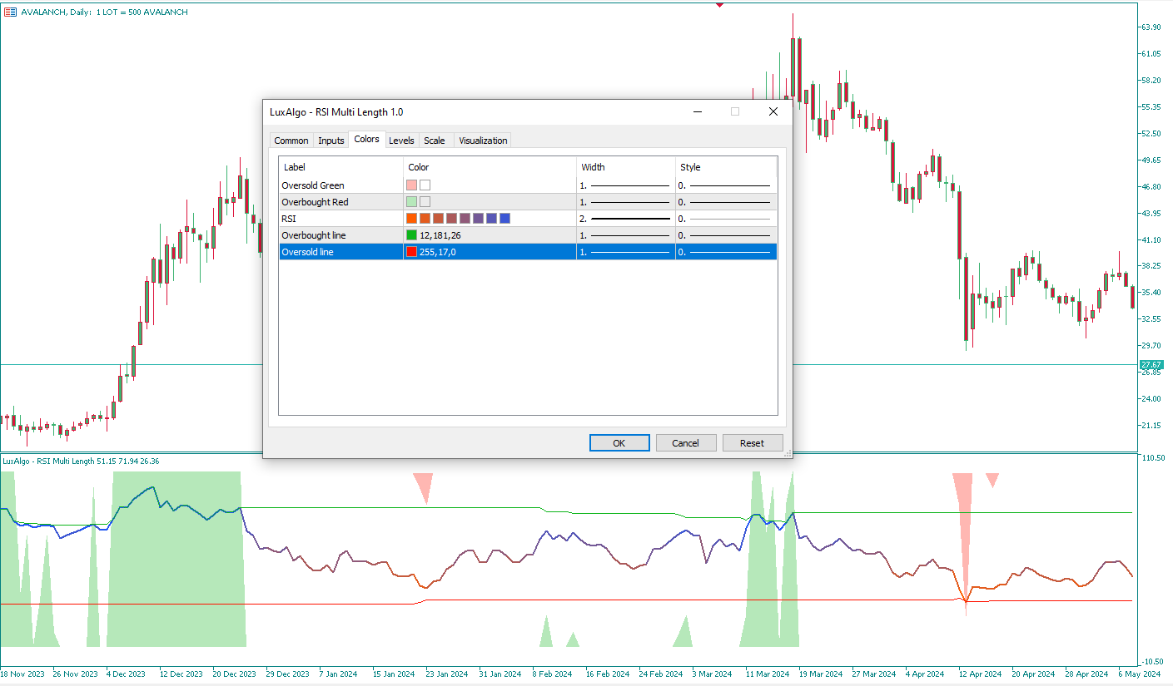The height and width of the screenshot is (686, 1173).
Task: Select the Visualization tab
Action: coord(482,141)
